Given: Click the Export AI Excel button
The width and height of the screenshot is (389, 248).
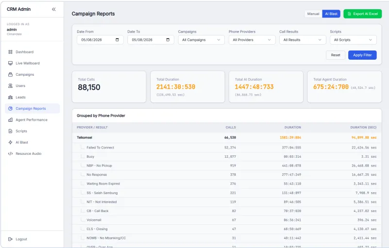Looking at the screenshot, I should pos(362,14).
